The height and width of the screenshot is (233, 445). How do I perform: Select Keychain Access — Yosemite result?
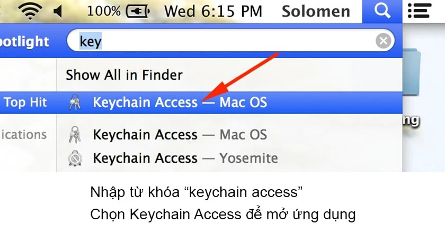(x=185, y=157)
